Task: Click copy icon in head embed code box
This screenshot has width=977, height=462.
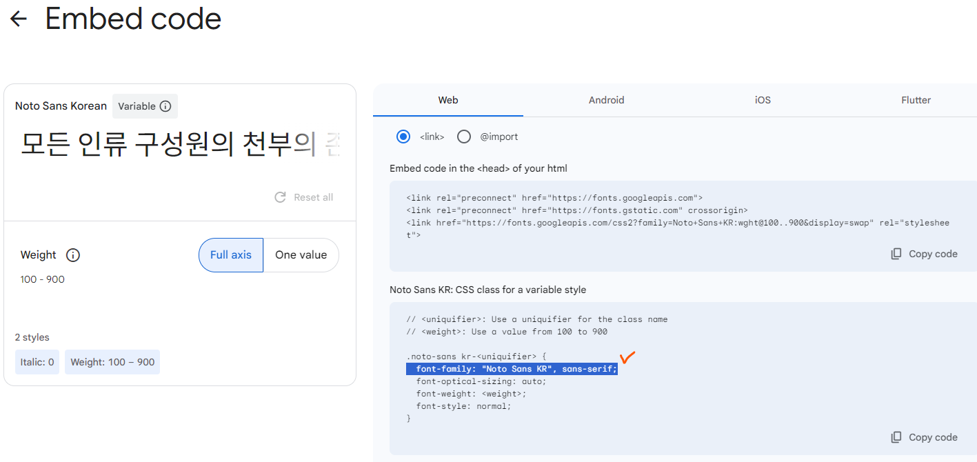Action: pos(896,254)
